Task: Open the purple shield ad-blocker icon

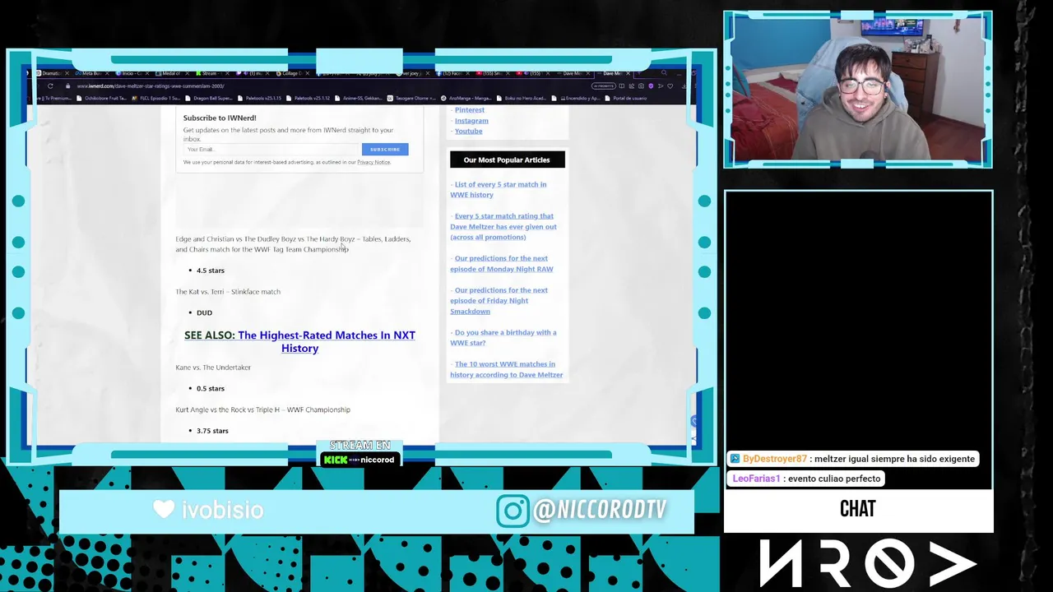Action: (651, 86)
